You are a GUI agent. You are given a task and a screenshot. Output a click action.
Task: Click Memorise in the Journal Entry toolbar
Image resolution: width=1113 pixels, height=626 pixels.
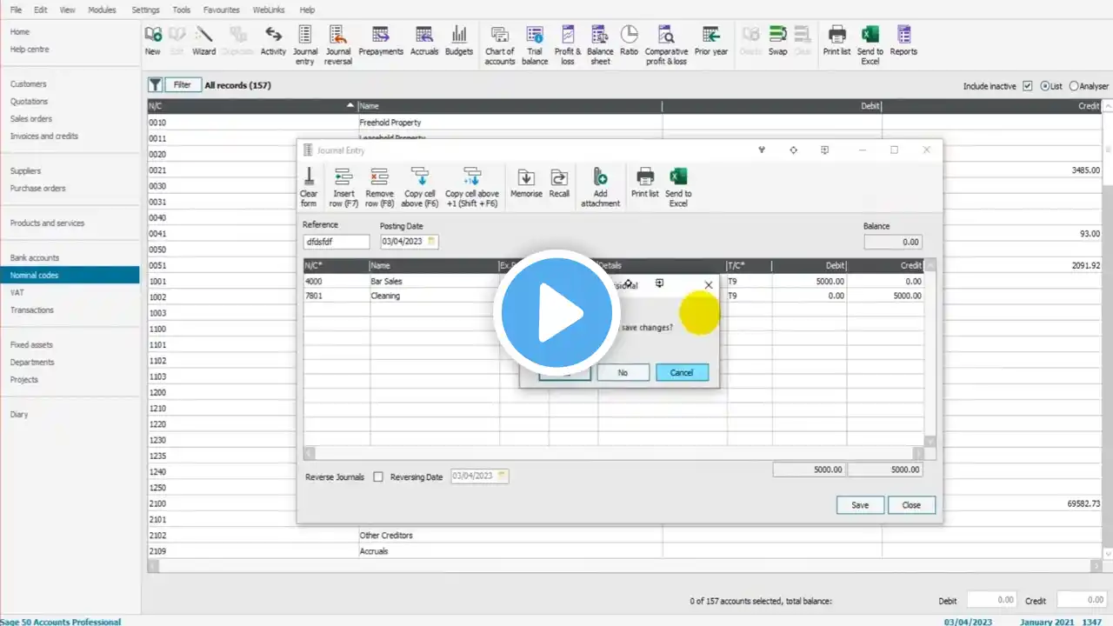tap(526, 183)
